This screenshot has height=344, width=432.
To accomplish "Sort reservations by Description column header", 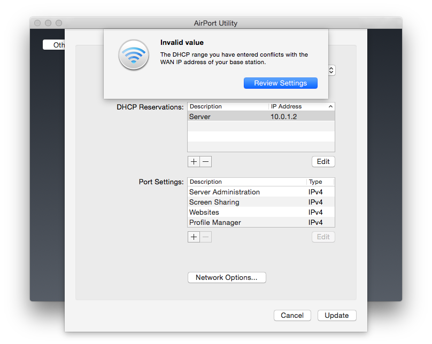I will click(x=228, y=106).
